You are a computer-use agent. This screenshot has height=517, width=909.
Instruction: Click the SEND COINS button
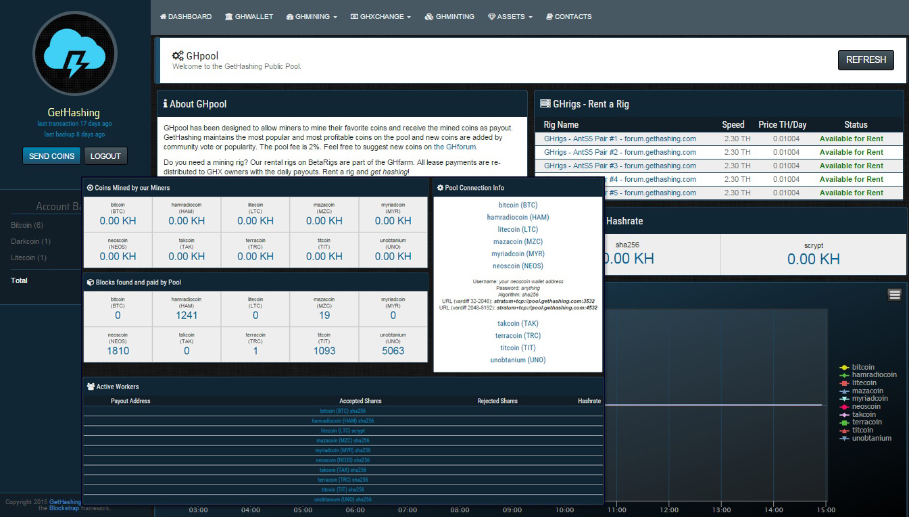tap(51, 156)
